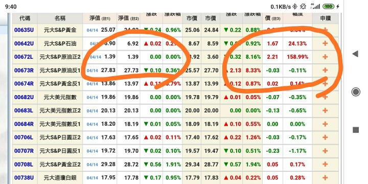
Task: Tap the plus icon for 00642U row
Action: 325,43
